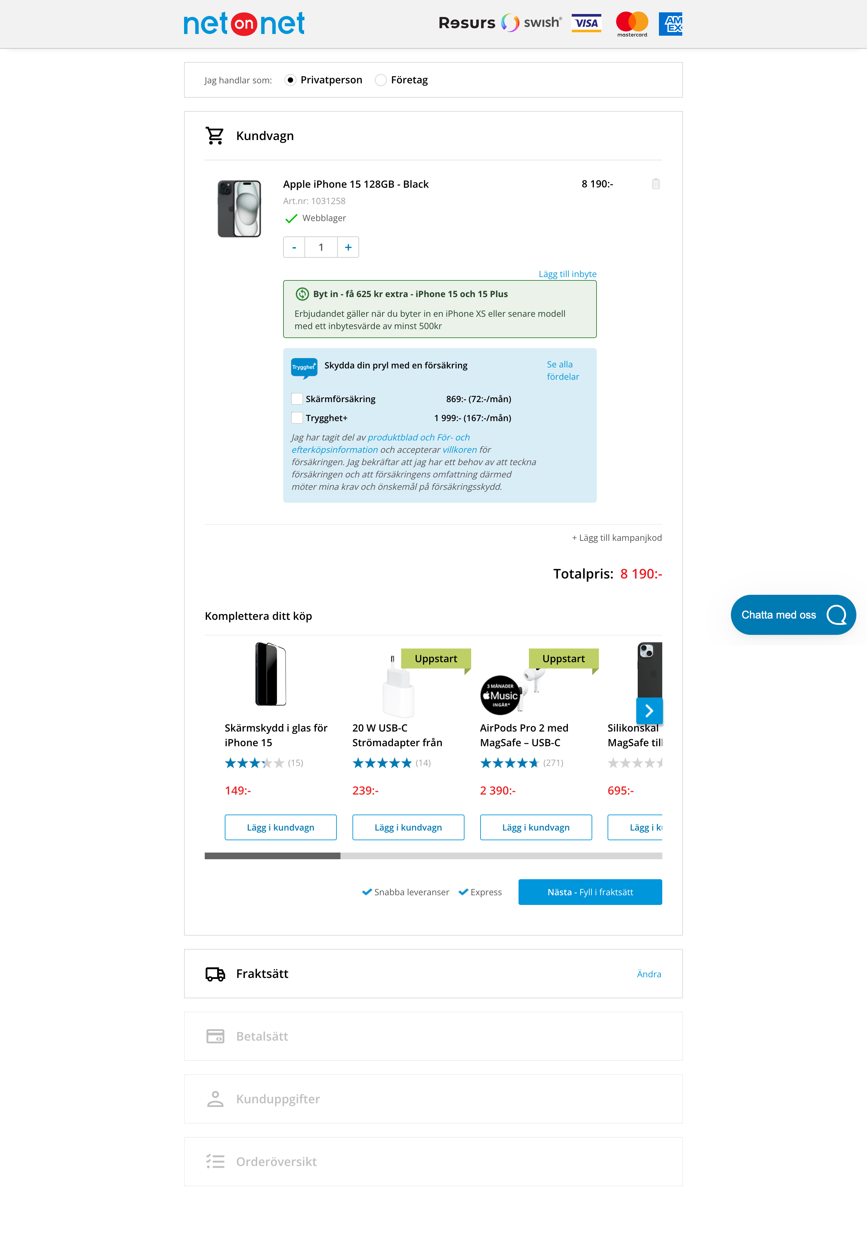This screenshot has height=1247, width=867.
Task: Expand the Betalsätt section
Action: click(262, 1036)
